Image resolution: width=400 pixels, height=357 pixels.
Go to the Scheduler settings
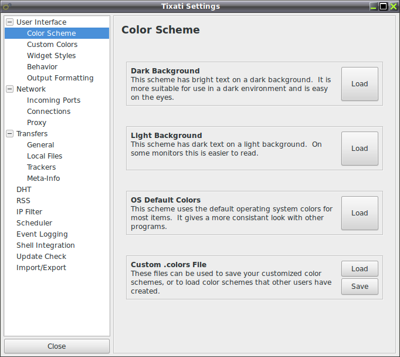pos(34,223)
